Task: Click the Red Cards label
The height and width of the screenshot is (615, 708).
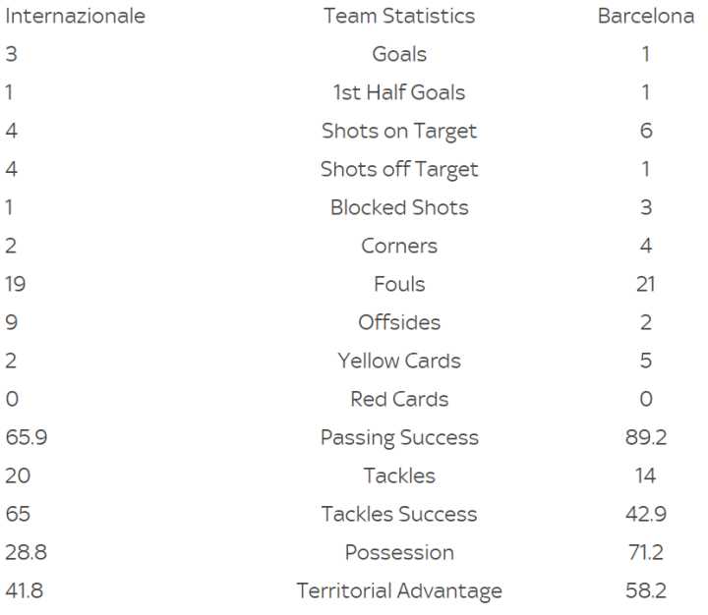Action: pos(399,400)
